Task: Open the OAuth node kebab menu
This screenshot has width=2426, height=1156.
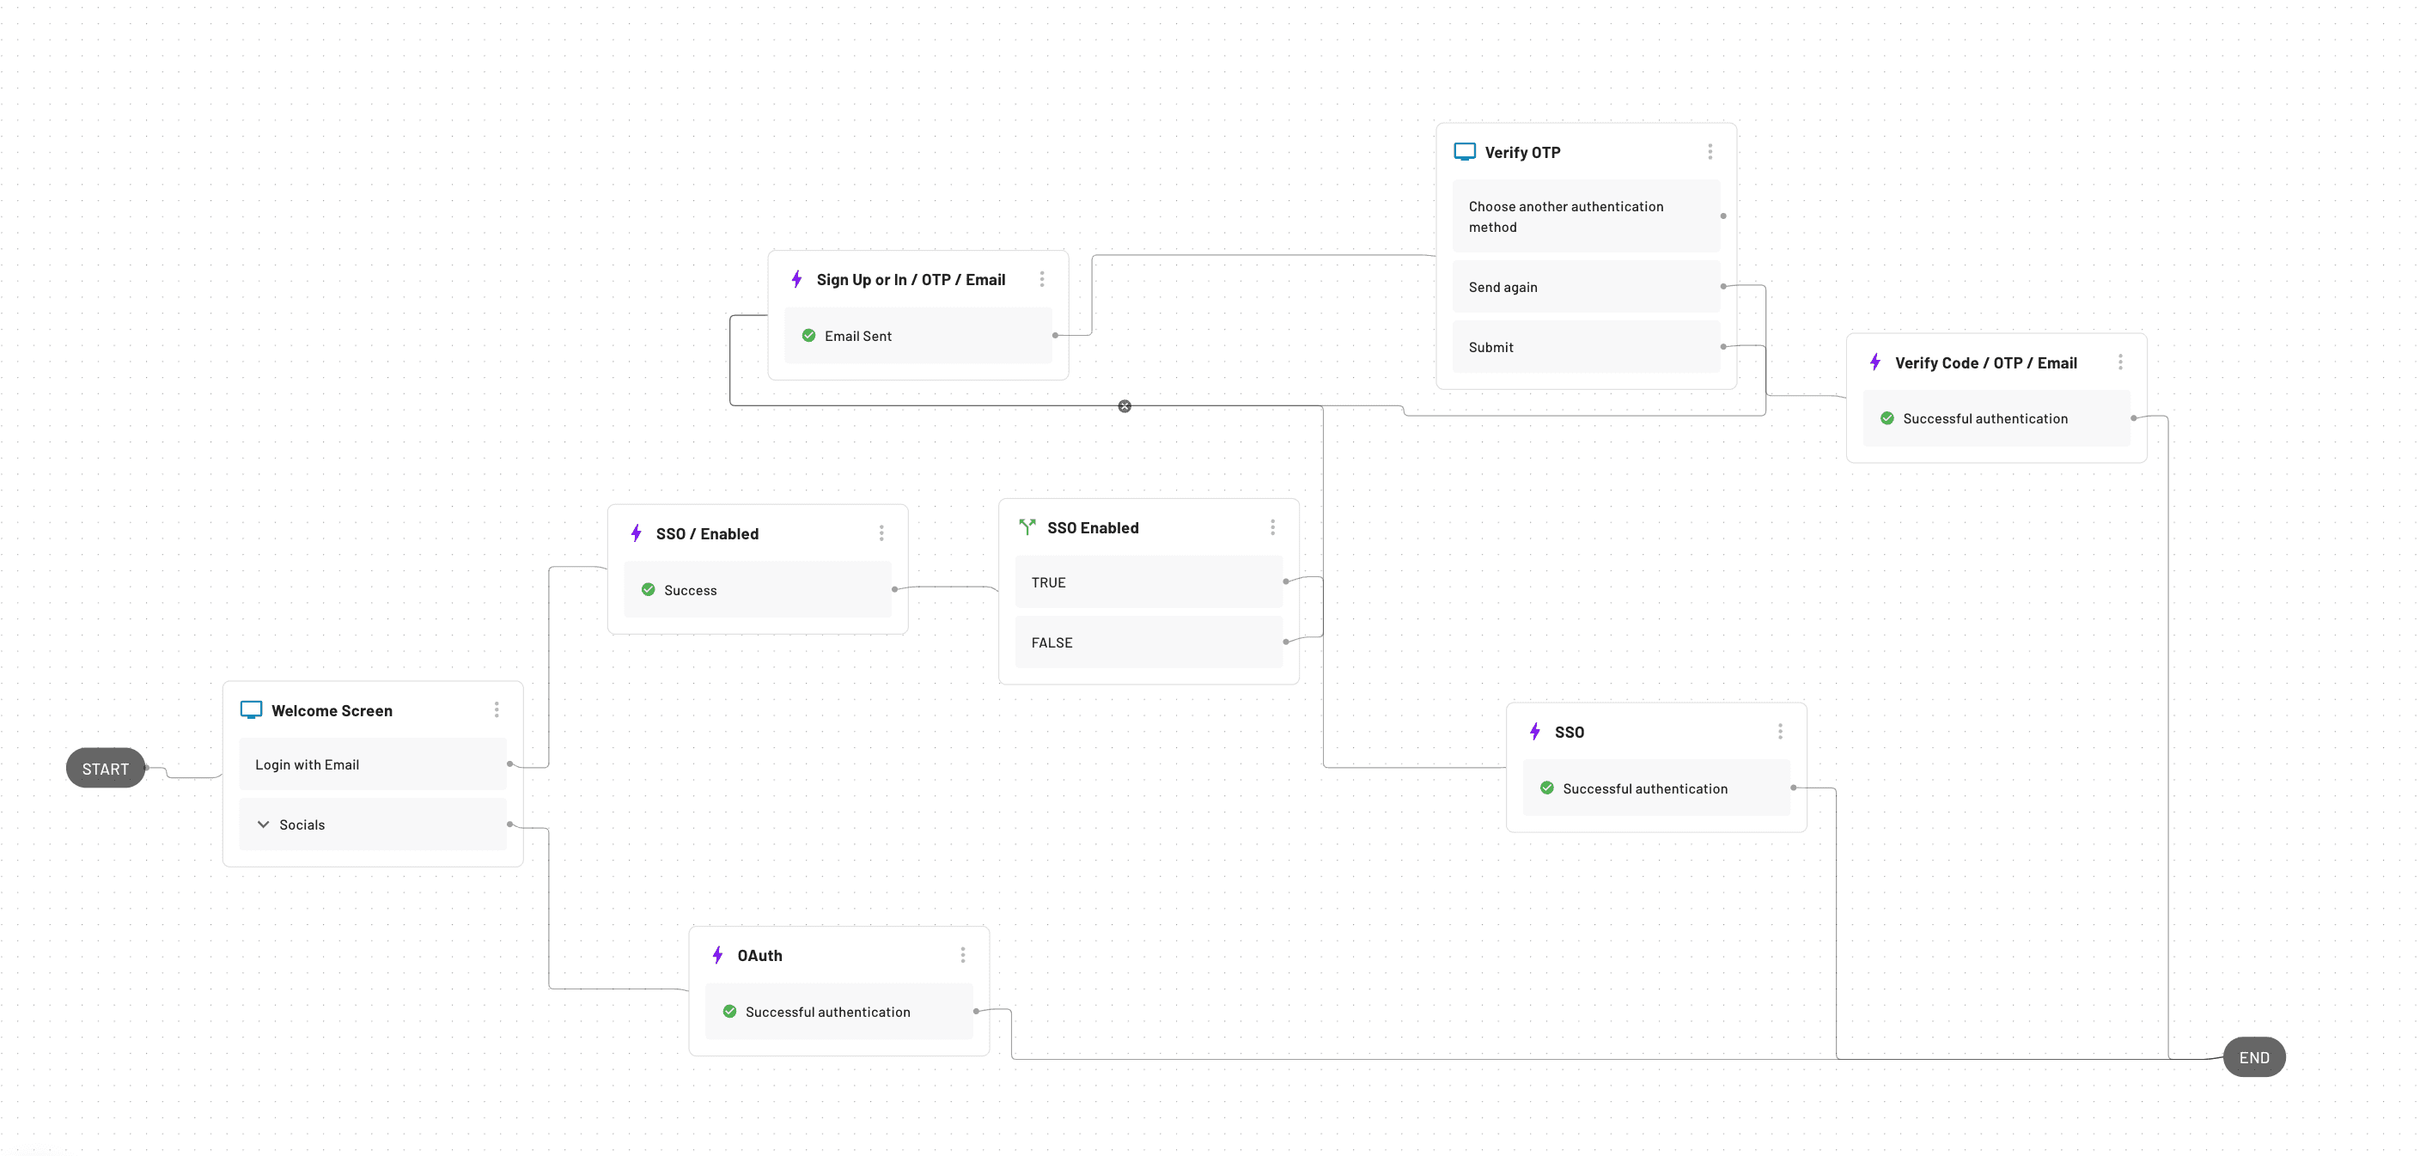Action: (x=962, y=954)
